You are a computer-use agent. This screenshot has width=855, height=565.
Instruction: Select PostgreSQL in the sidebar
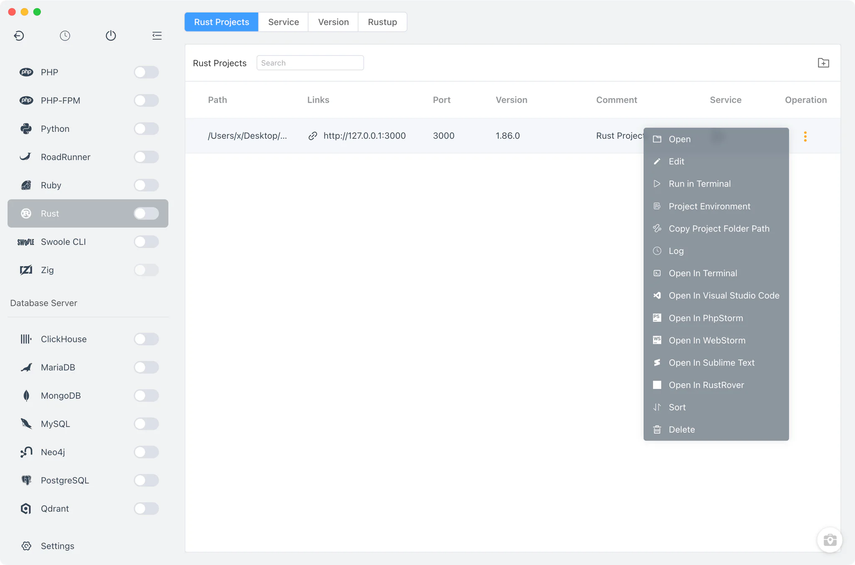88,480
